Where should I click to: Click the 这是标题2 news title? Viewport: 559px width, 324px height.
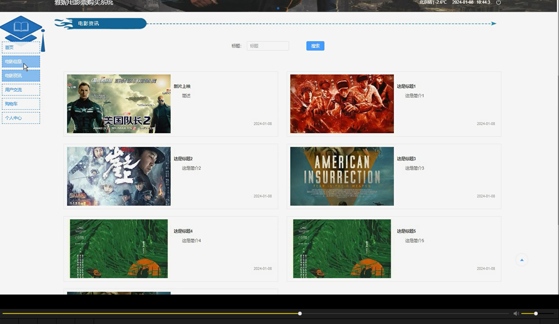183,159
